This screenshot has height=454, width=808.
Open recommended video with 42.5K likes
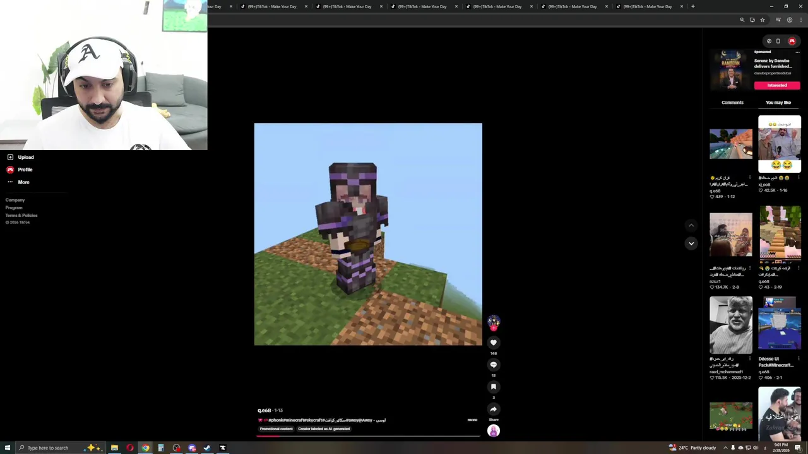click(x=780, y=144)
